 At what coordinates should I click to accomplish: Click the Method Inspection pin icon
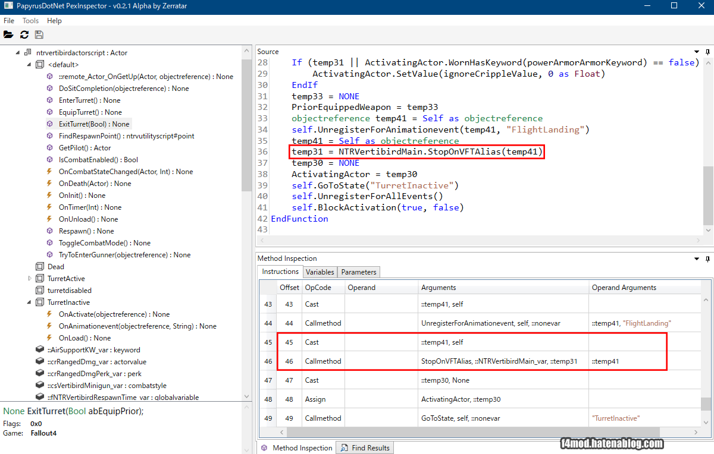[x=707, y=258]
